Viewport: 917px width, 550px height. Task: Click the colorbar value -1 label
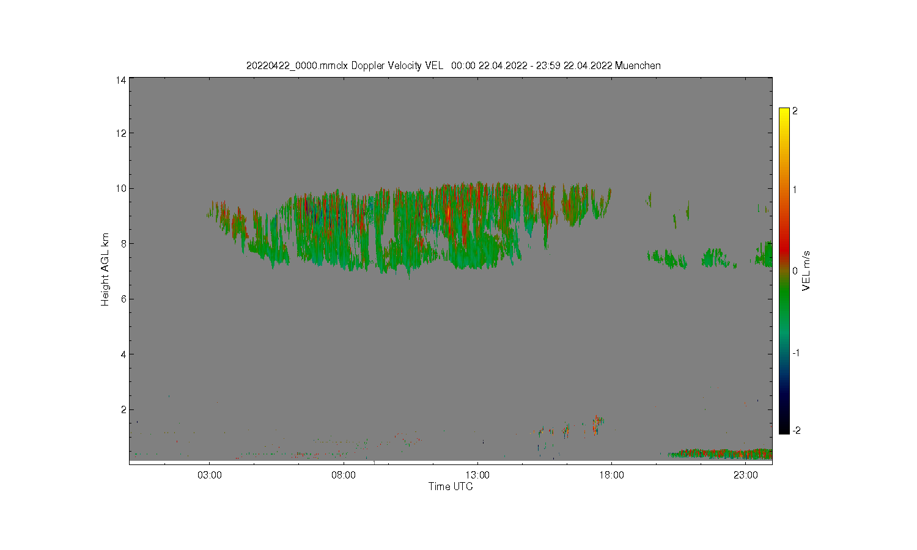click(796, 353)
